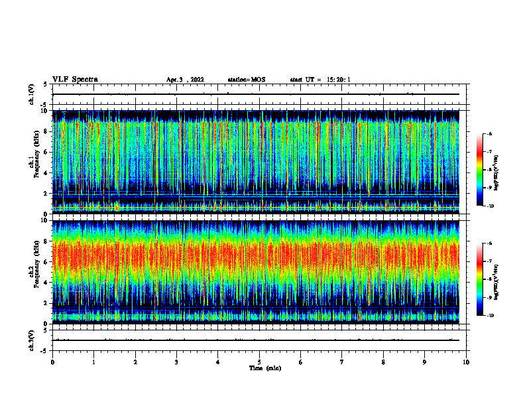Click the lower color scale bar for ch.2
This screenshot has height=406, width=525.
coord(480,279)
